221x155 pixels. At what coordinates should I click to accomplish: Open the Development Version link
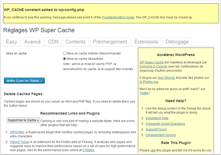click(x=161, y=135)
